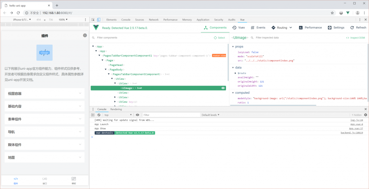
Task: Close the console drawer
Action: click(x=365, y=109)
